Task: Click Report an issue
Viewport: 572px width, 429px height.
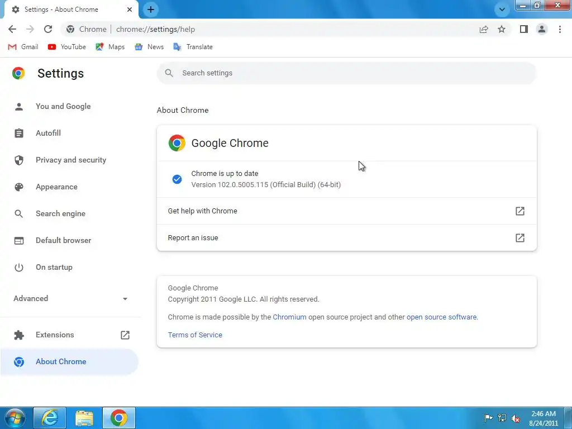Action: [346, 237]
